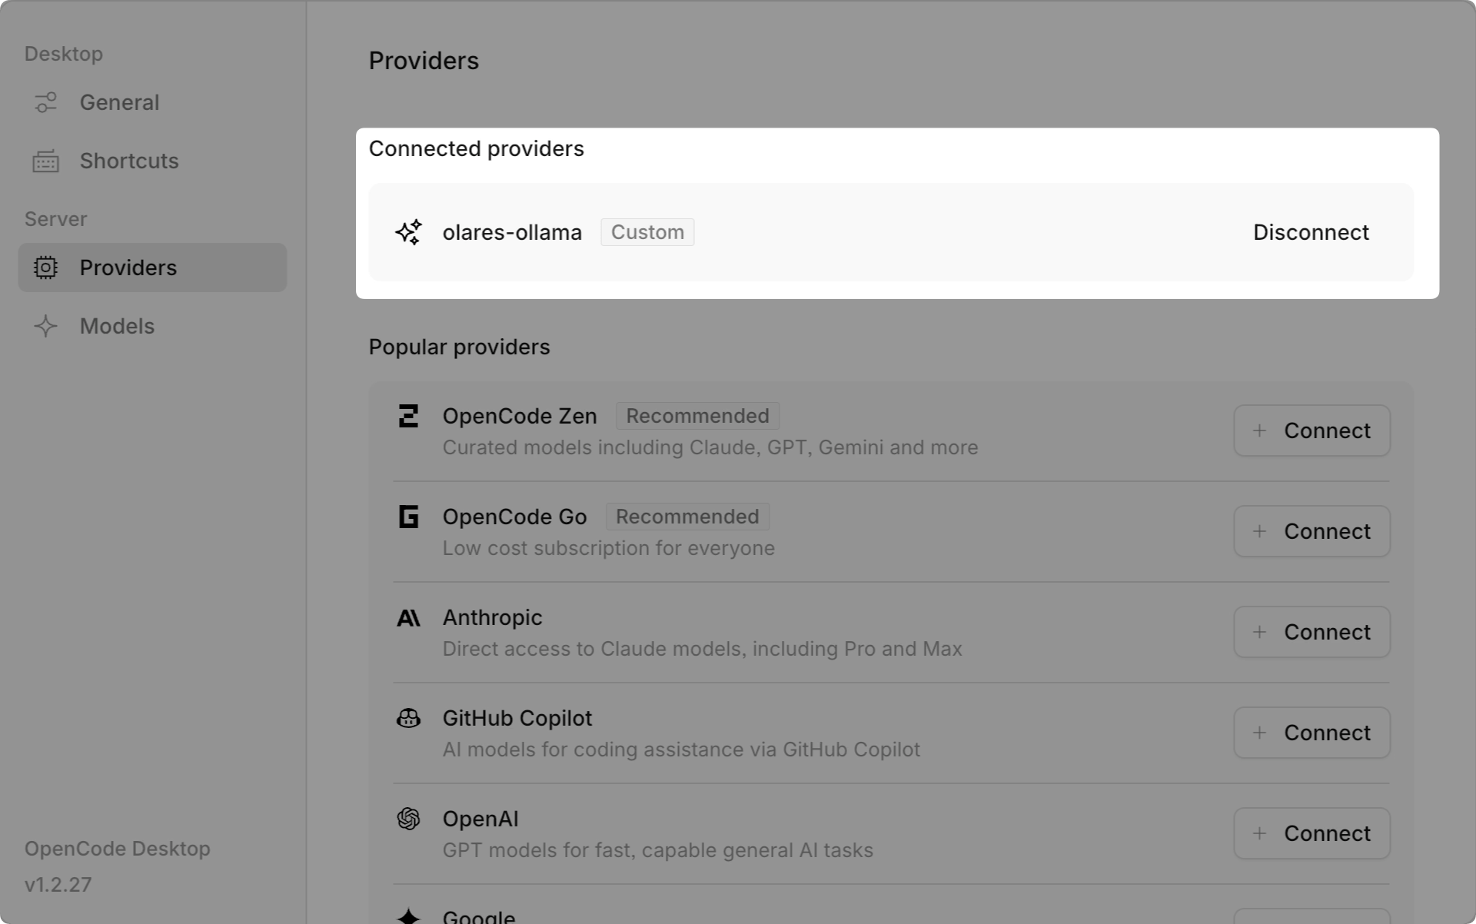Switch to the Models section
This screenshot has width=1476, height=924.
117,326
